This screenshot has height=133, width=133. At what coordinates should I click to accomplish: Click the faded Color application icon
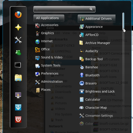[x=82, y=124]
